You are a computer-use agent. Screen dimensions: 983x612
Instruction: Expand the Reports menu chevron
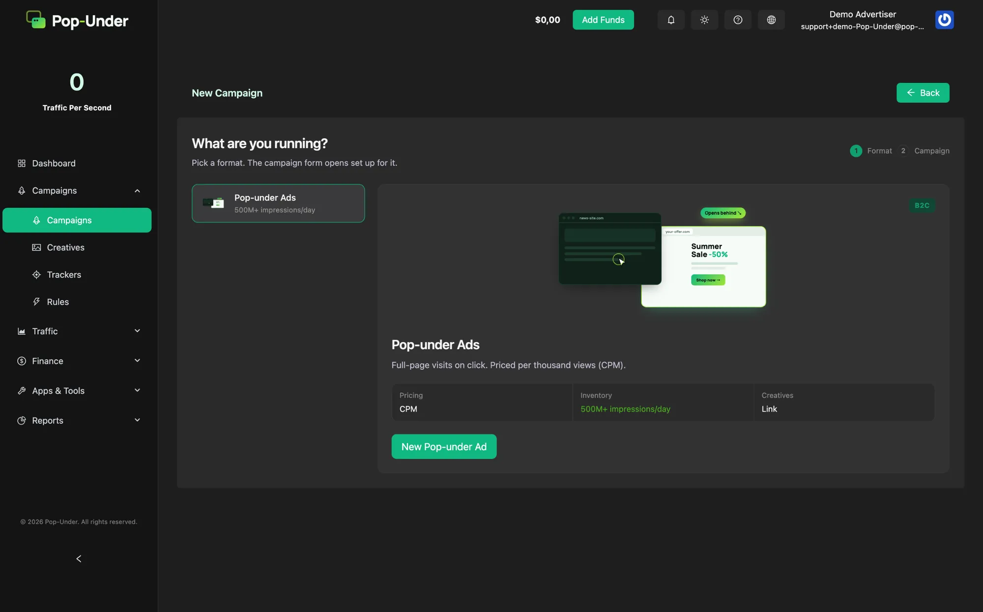[x=137, y=420]
